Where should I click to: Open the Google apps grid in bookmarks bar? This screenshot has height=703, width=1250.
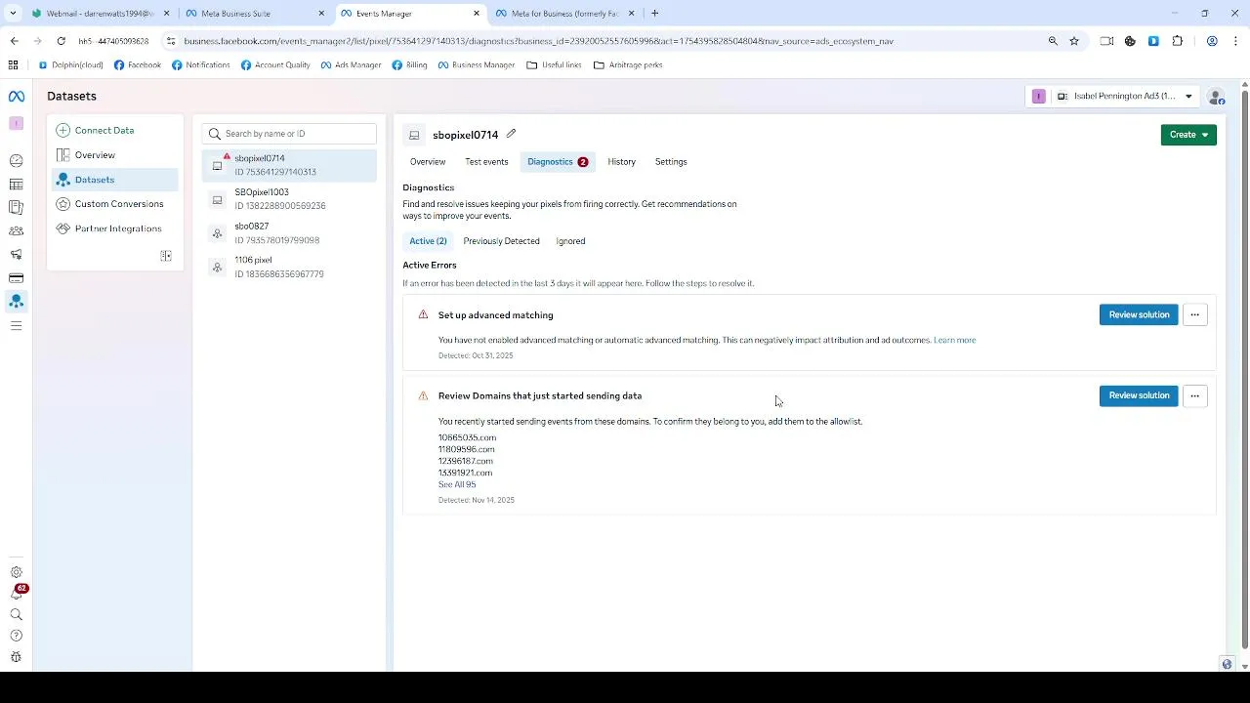pyautogui.click(x=13, y=65)
